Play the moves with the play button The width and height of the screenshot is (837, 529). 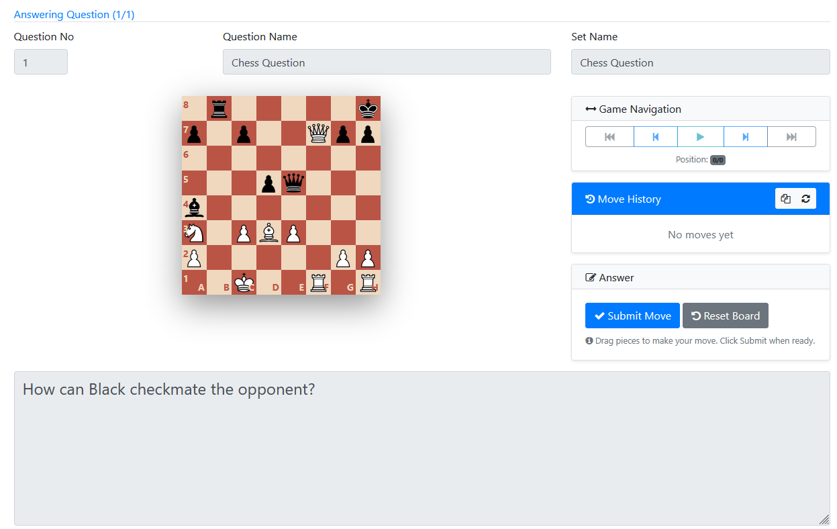tap(701, 137)
